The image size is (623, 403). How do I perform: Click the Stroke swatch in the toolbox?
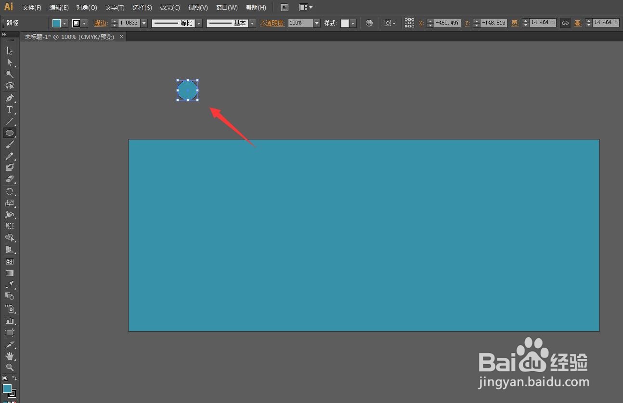[12, 393]
